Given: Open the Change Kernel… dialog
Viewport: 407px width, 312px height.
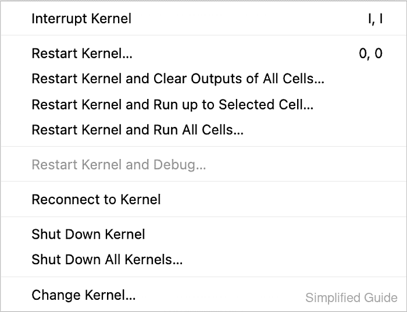Looking at the screenshot, I should 203,295.
